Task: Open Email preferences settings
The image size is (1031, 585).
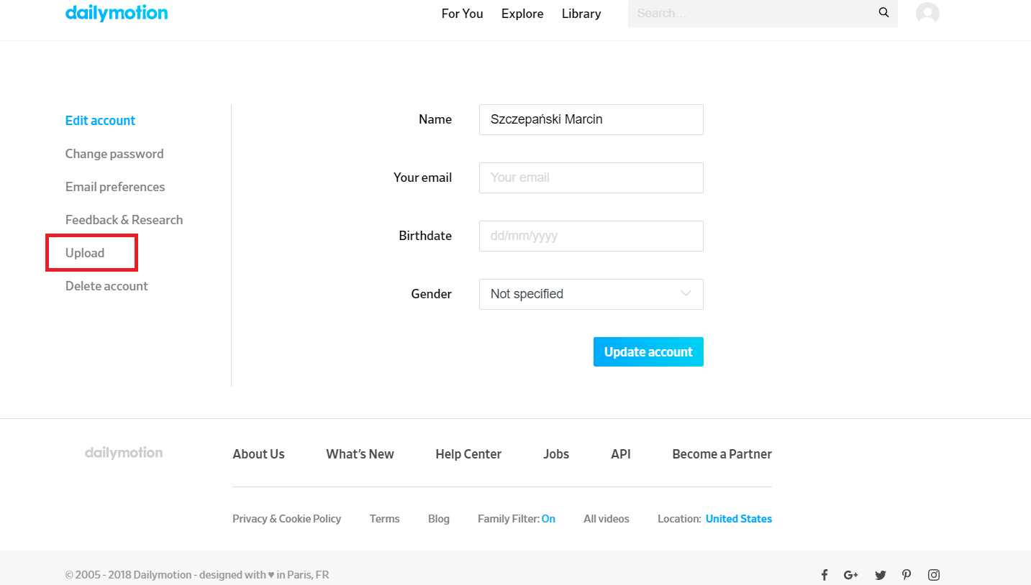Action: tap(115, 187)
